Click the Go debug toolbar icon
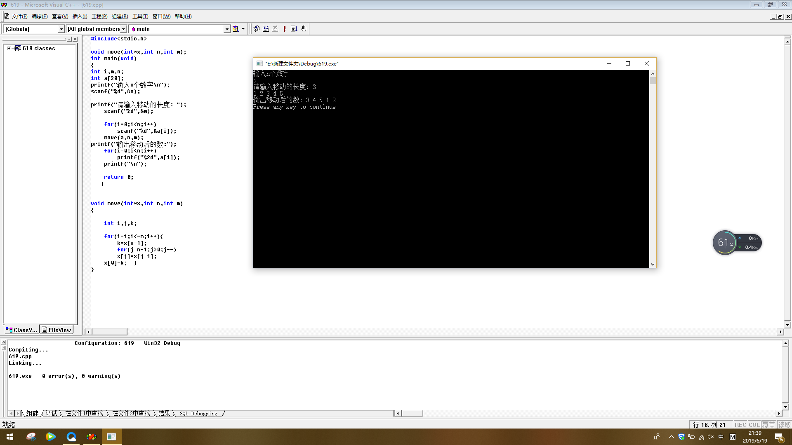The width and height of the screenshot is (792, 445). click(294, 29)
